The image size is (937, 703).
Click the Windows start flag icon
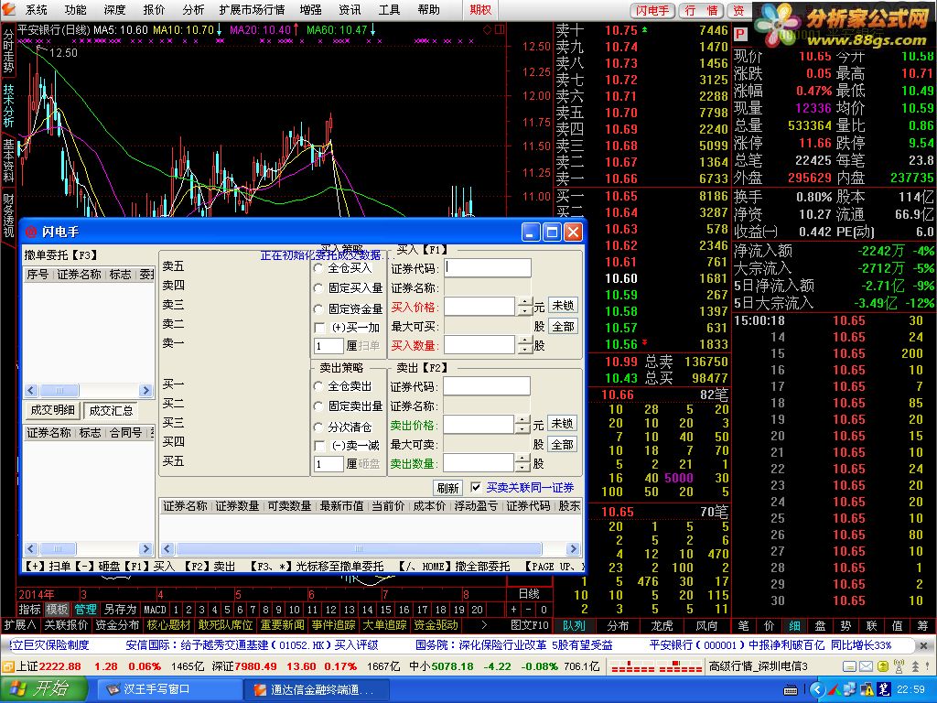16,689
